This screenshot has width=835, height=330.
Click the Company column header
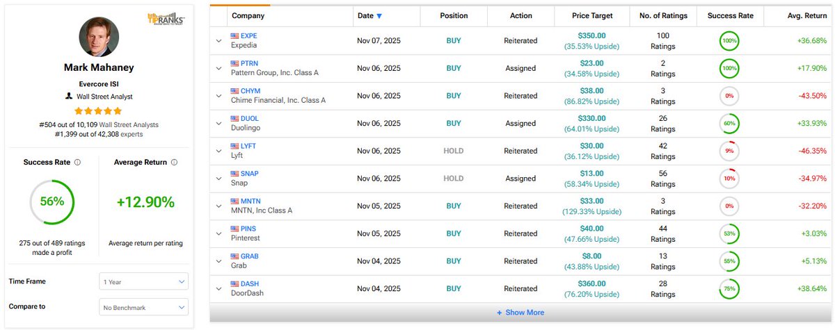(248, 16)
